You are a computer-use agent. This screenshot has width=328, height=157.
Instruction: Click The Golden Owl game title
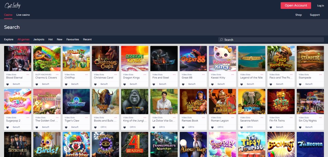[x=46, y=121]
